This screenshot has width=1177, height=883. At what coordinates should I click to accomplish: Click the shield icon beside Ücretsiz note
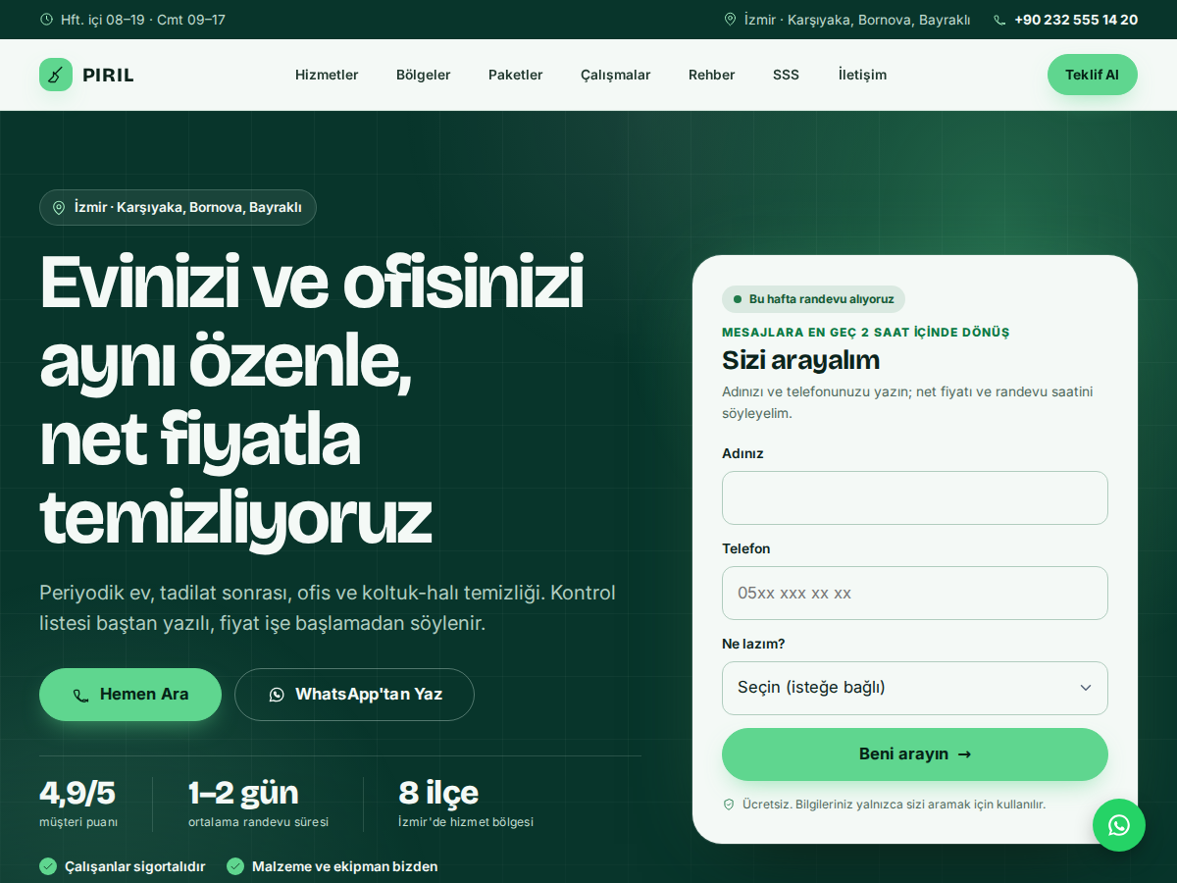729,805
